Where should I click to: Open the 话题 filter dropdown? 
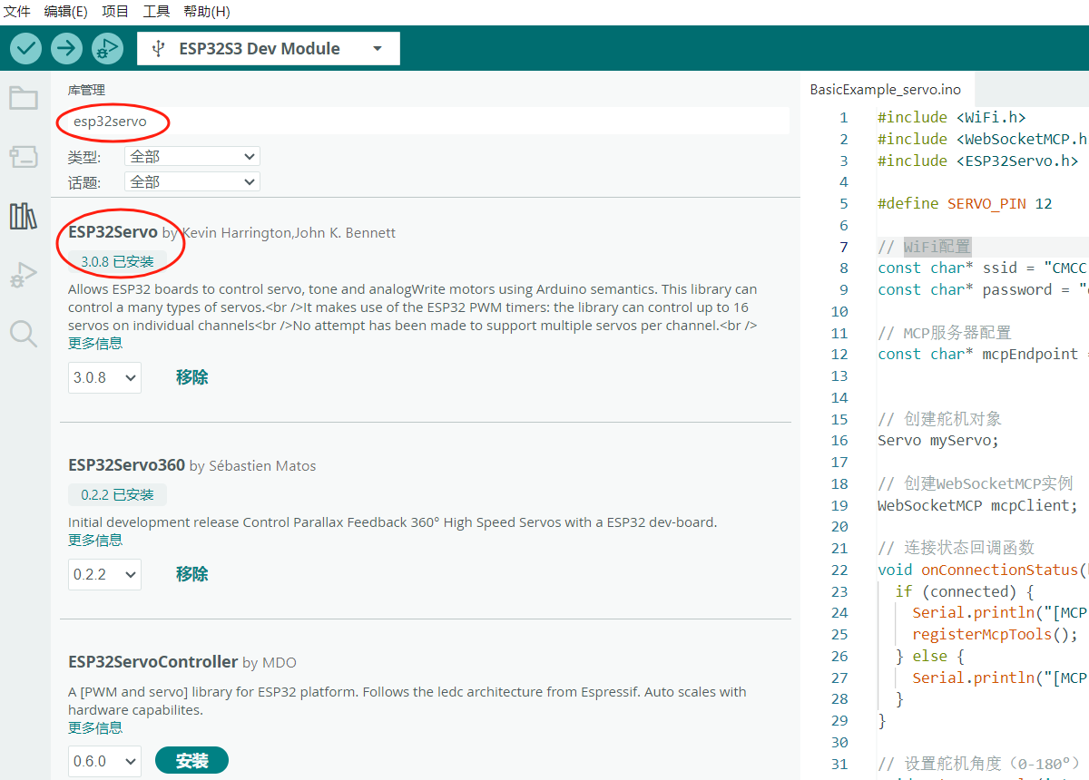coord(192,181)
